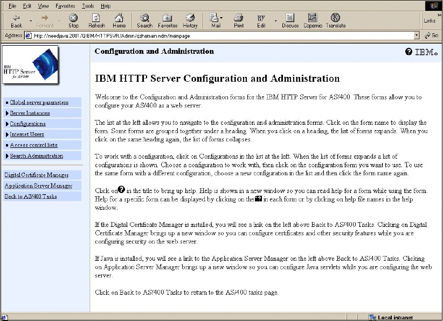Open the Configurations link
This screenshot has height=321, width=443.
click(27, 124)
